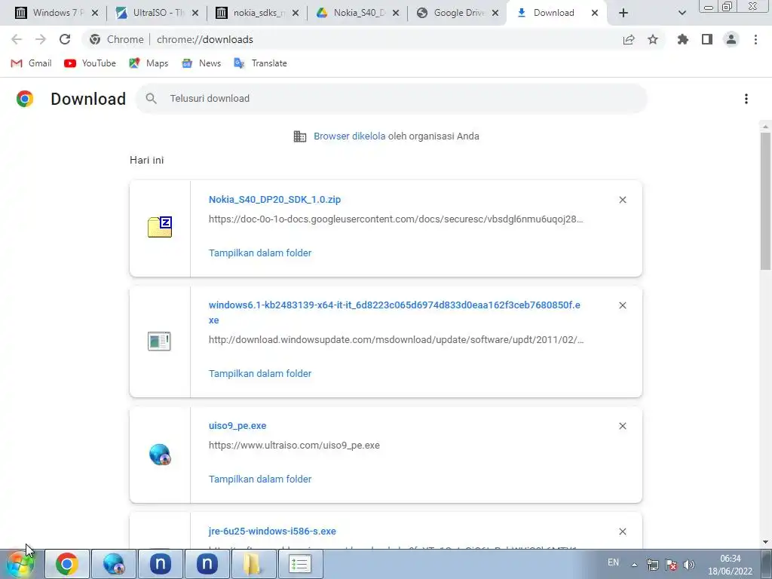Viewport: 772px width, 579px height.
Task: Open the News bookmark
Action: click(201, 63)
